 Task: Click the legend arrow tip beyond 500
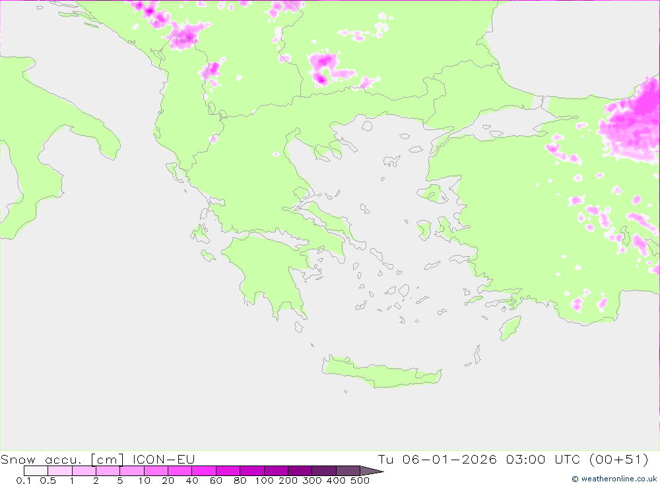tap(372, 471)
